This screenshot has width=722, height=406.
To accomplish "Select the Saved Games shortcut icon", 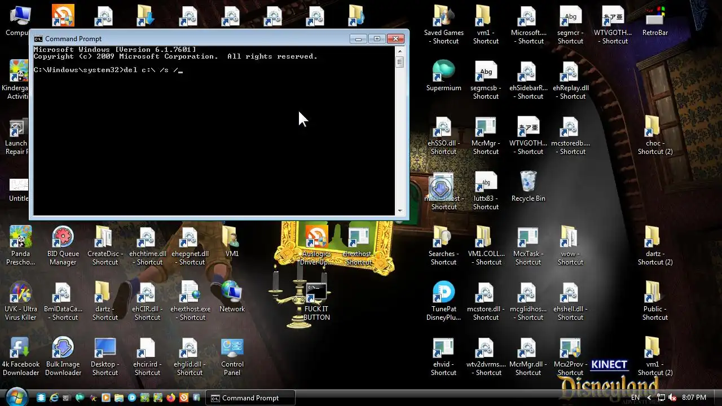I will (444, 25).
